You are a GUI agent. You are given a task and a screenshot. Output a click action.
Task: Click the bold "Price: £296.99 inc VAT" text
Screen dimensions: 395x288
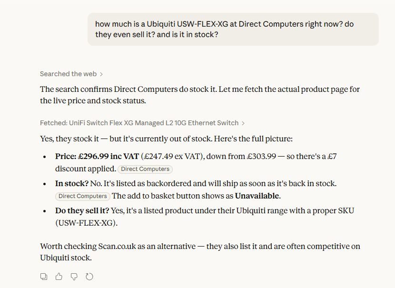pyautogui.click(x=97, y=156)
